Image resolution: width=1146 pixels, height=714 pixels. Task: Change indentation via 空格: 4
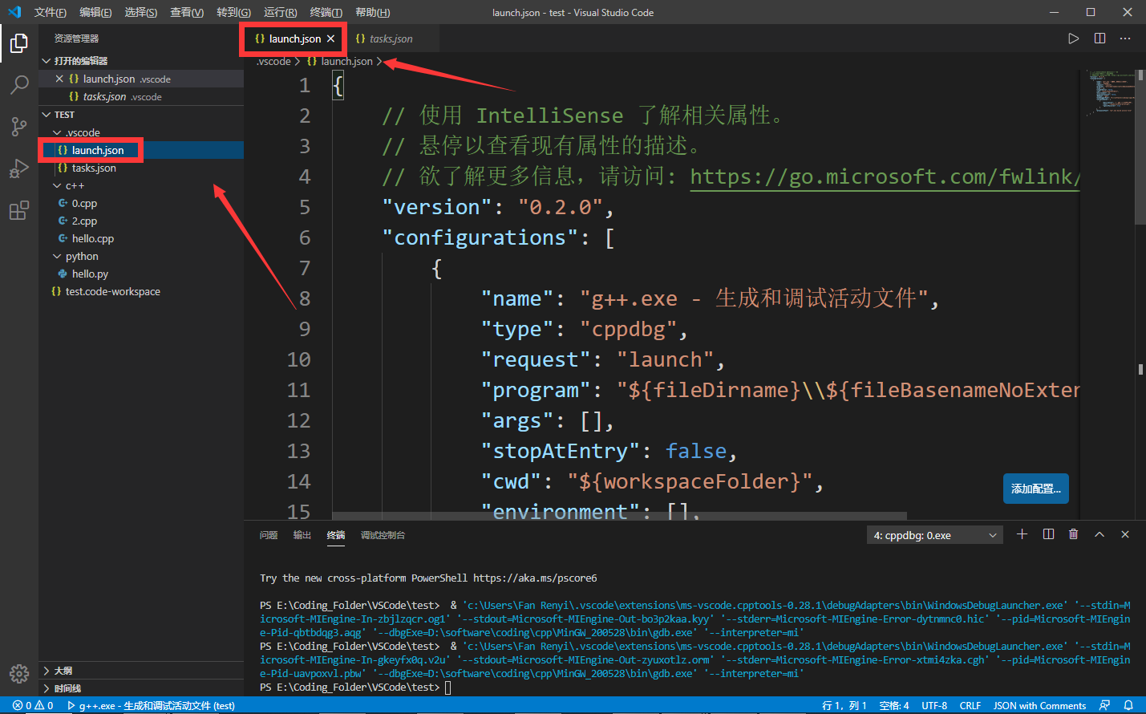(894, 706)
